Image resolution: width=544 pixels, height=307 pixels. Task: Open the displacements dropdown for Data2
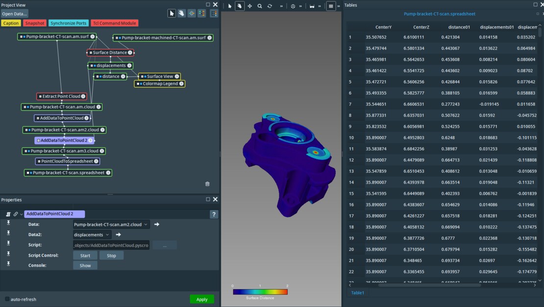coord(91,234)
